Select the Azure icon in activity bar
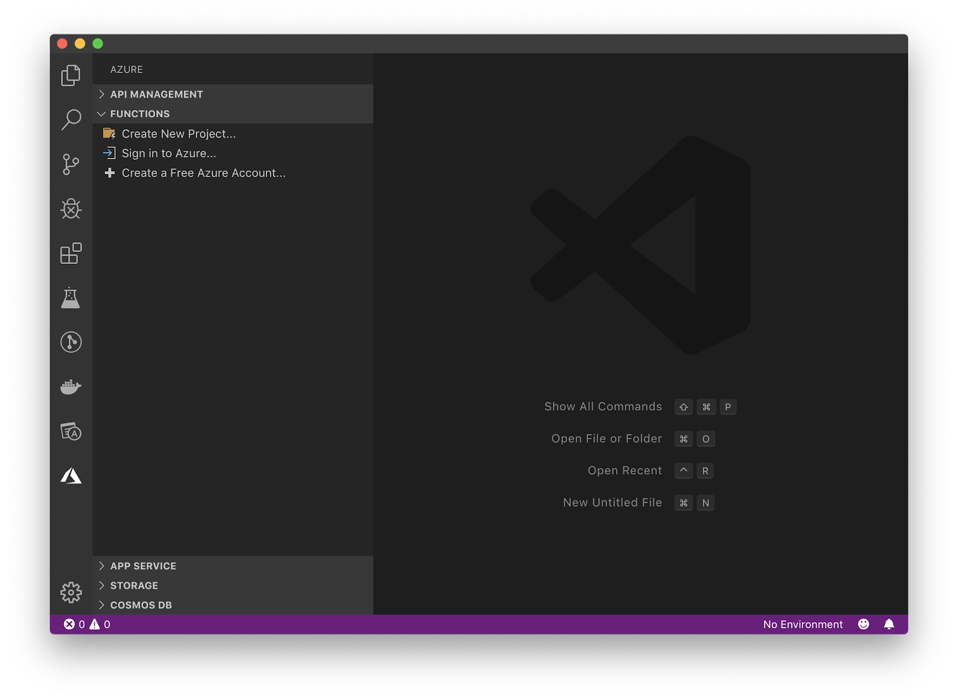Screen dimensions: 958x700 (71, 476)
